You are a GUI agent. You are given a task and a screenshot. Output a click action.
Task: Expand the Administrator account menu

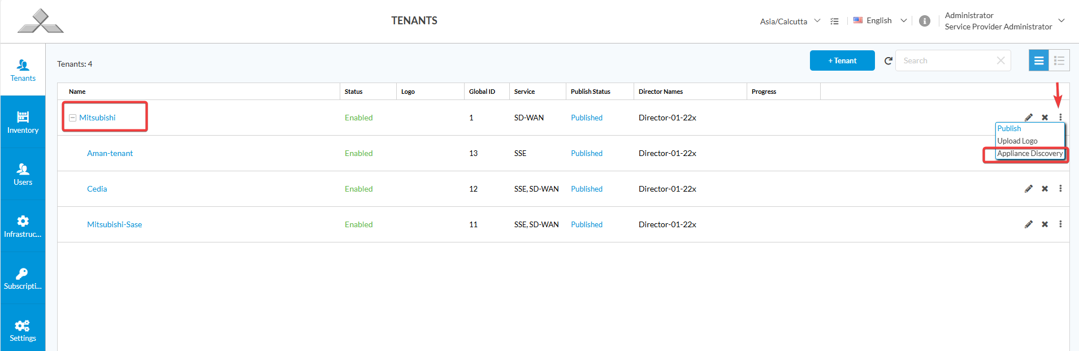point(1061,20)
